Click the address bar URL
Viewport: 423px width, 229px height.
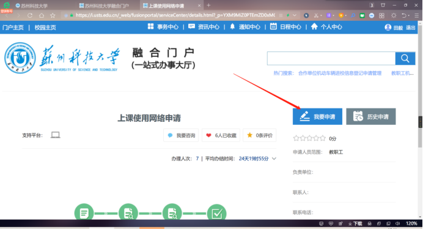coord(175,15)
